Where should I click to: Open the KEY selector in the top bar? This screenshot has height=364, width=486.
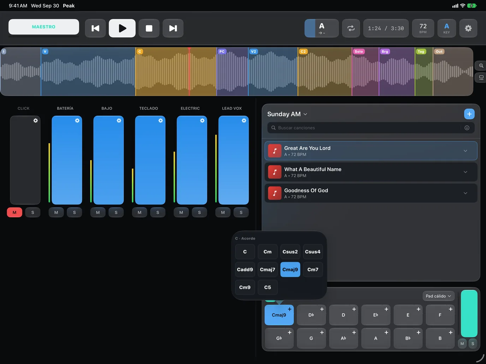tap(447, 28)
